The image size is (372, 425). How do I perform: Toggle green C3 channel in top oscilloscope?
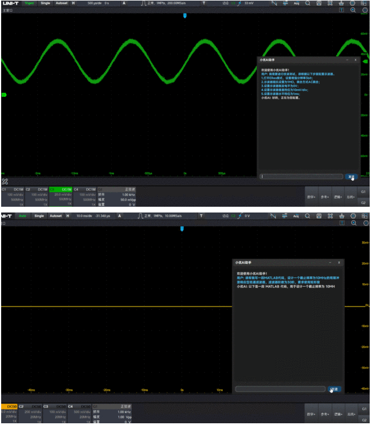61,189
